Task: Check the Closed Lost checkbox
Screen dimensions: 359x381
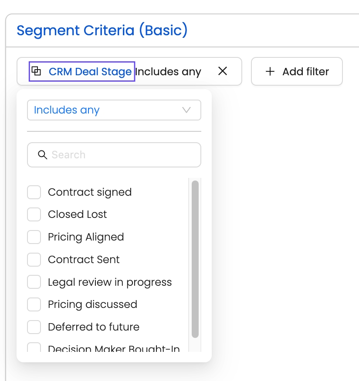Action: click(34, 214)
